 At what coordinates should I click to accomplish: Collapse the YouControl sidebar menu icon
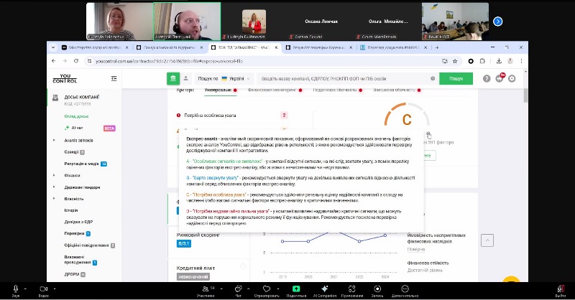pyautogui.click(x=114, y=78)
